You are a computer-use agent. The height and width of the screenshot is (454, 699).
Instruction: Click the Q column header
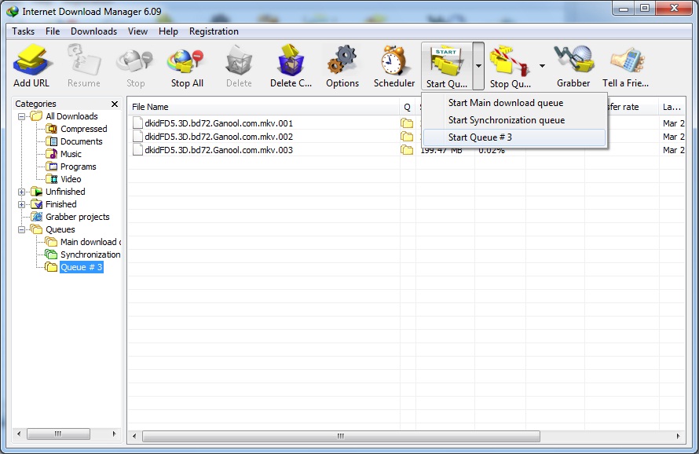(407, 107)
